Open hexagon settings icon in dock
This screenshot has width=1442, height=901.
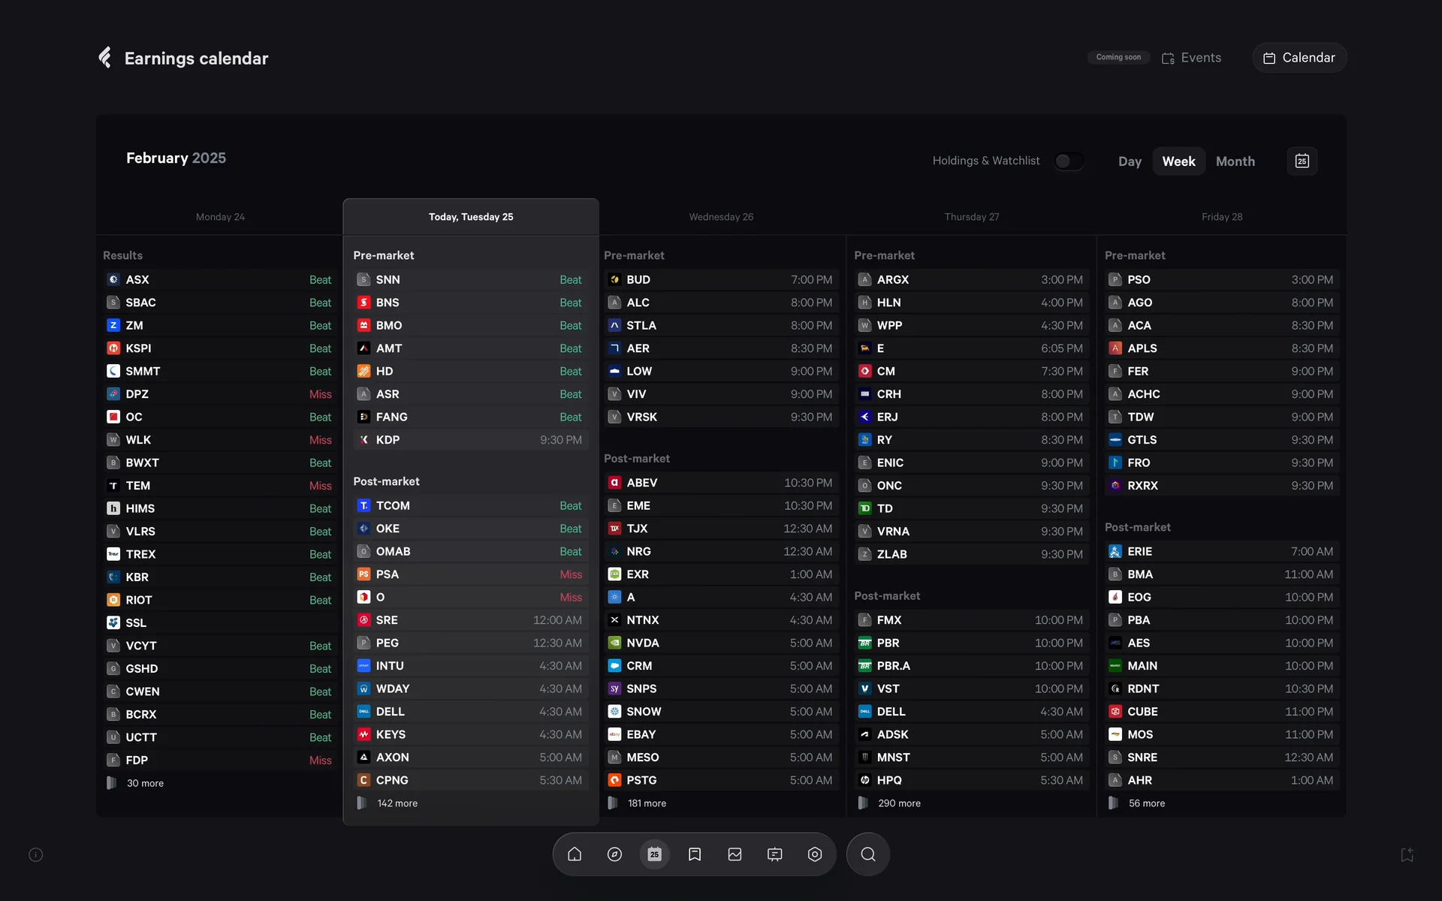pyautogui.click(x=815, y=854)
